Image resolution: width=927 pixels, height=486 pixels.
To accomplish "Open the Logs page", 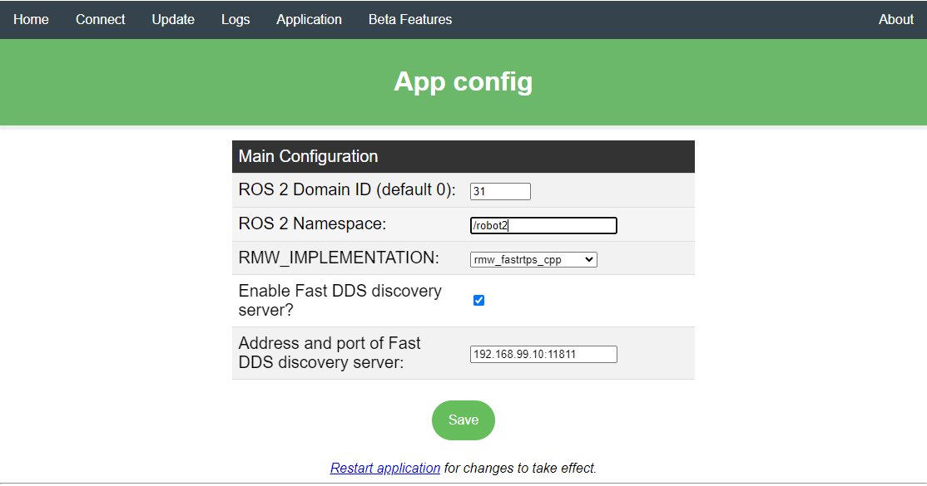I will coord(235,19).
